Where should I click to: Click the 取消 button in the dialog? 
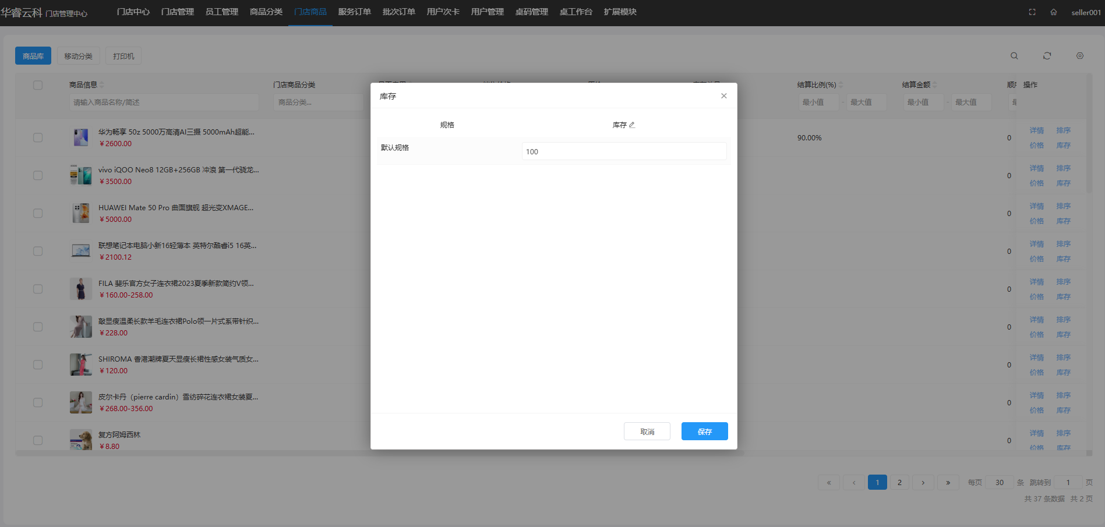647,431
